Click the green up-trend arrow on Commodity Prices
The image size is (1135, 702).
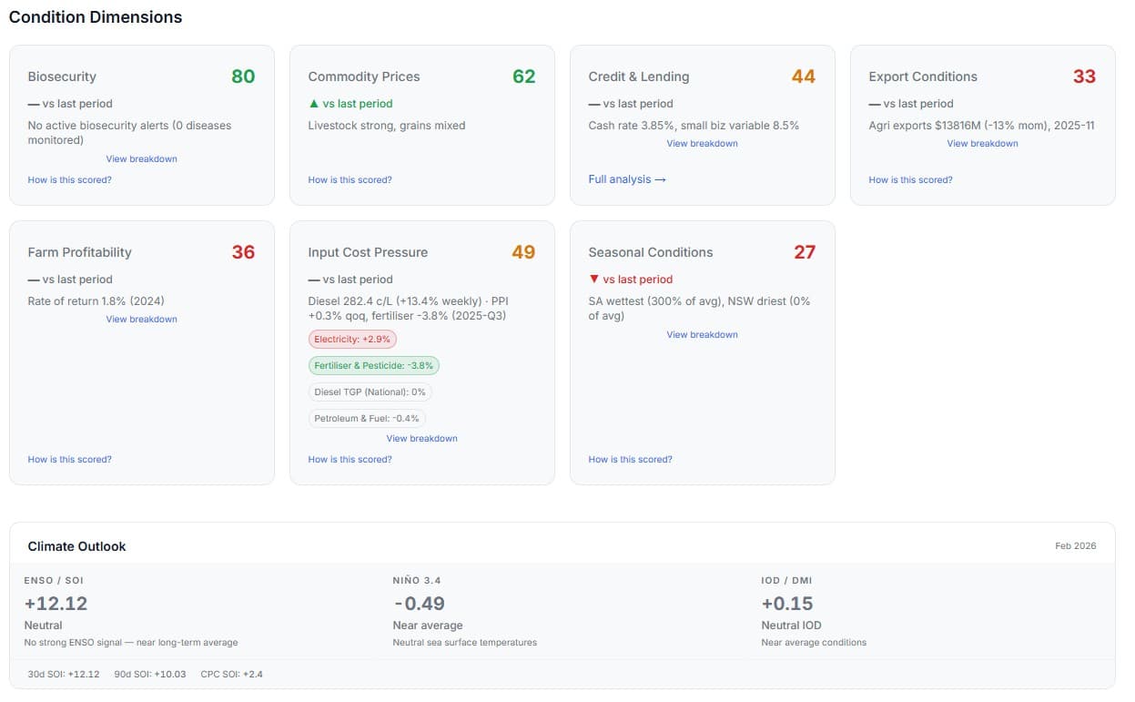(314, 103)
